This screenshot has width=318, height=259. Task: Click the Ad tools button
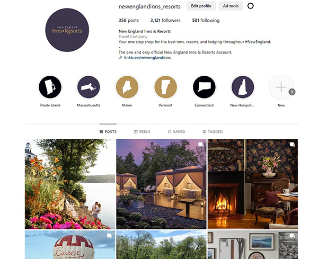point(231,6)
